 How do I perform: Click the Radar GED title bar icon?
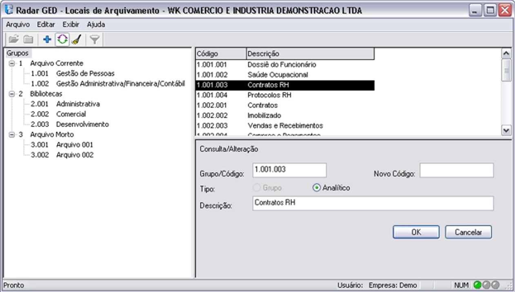(x=8, y=10)
